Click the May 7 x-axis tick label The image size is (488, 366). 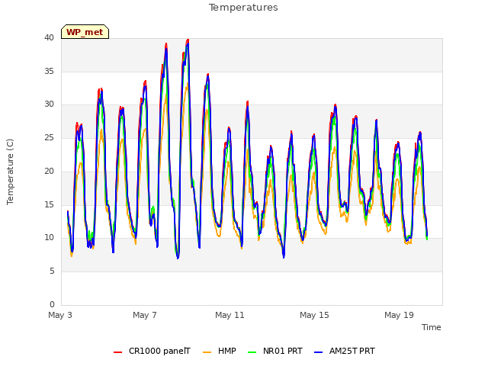point(145,315)
